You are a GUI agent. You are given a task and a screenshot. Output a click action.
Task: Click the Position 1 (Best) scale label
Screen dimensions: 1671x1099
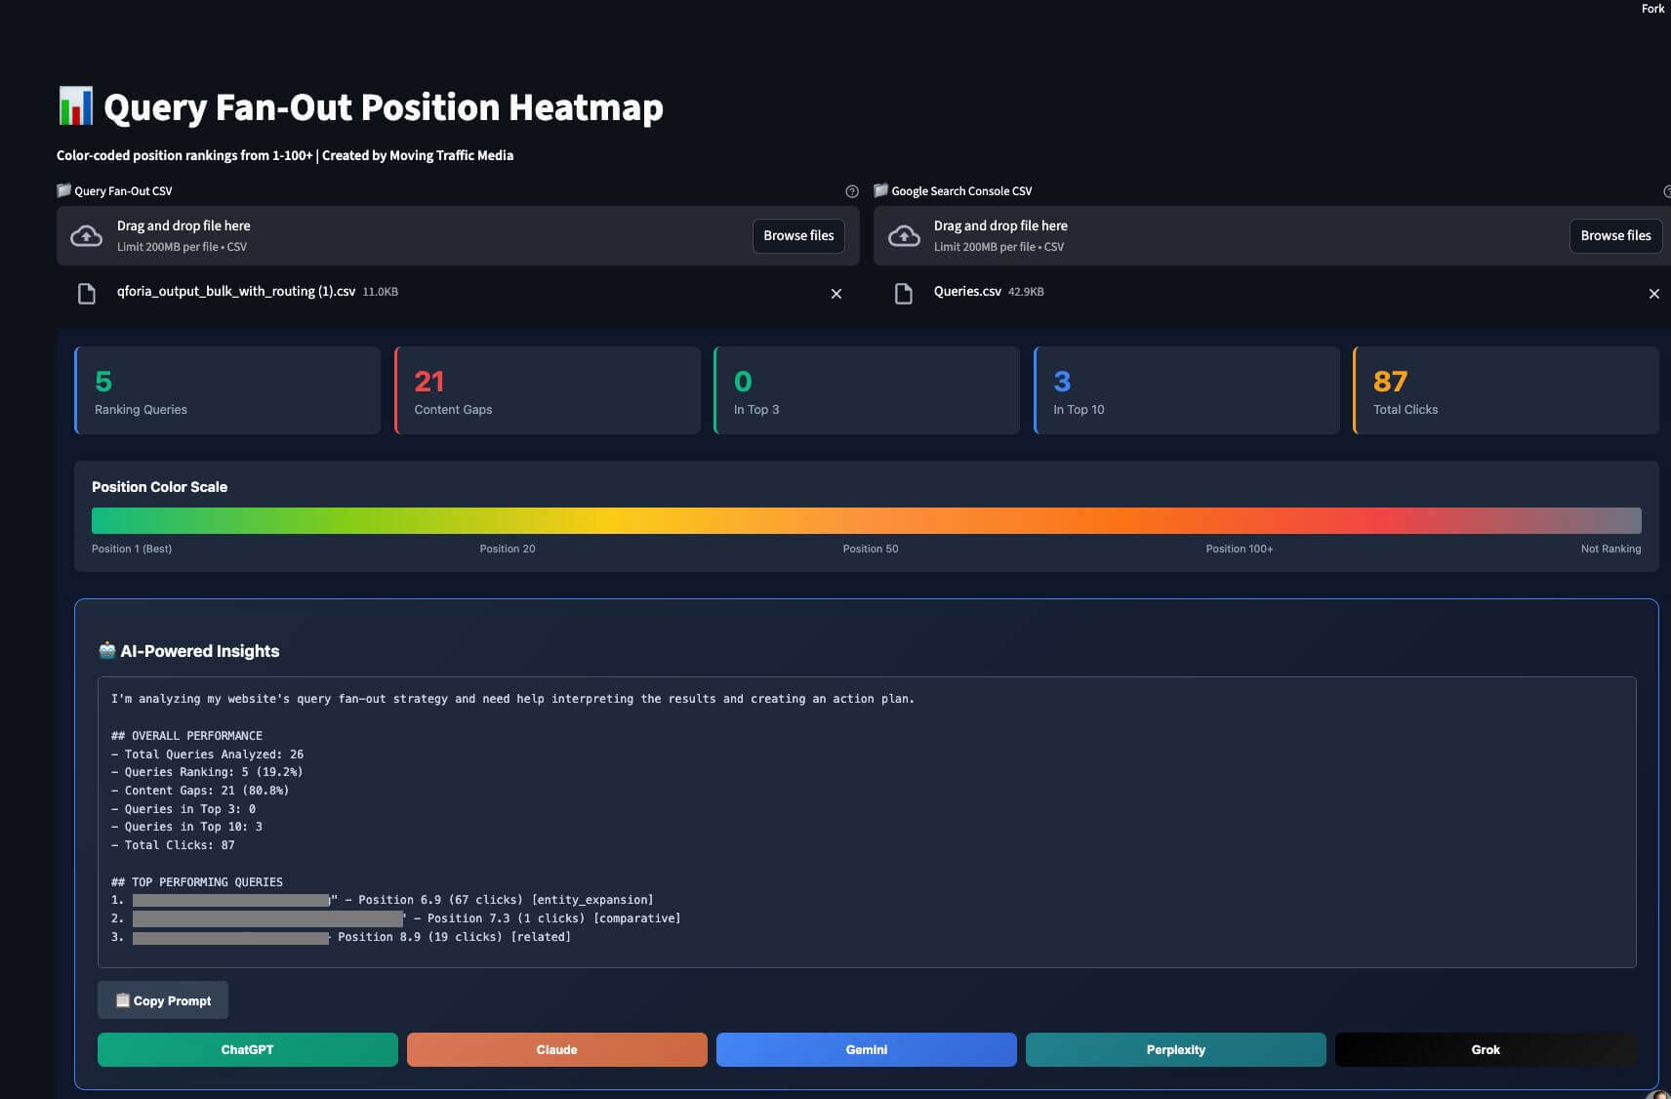pos(132,549)
